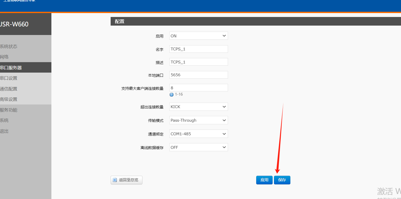Focus the 本地端口 field showing 5656
The width and height of the screenshot is (401, 199).
tap(198, 75)
